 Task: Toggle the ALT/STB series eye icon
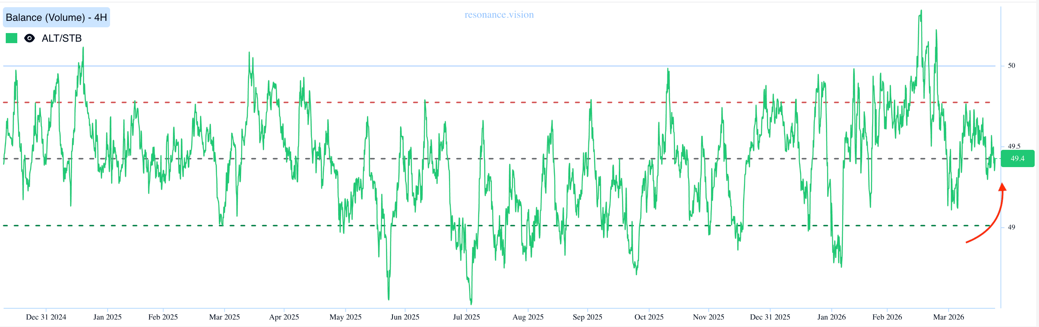pos(30,38)
